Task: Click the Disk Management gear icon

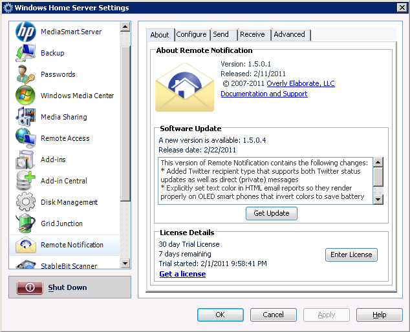Action: (x=25, y=202)
